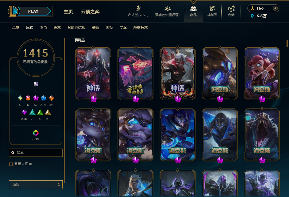289x197 pixels.
Task: Go to 云顶之弈 page
Action: 90,11
